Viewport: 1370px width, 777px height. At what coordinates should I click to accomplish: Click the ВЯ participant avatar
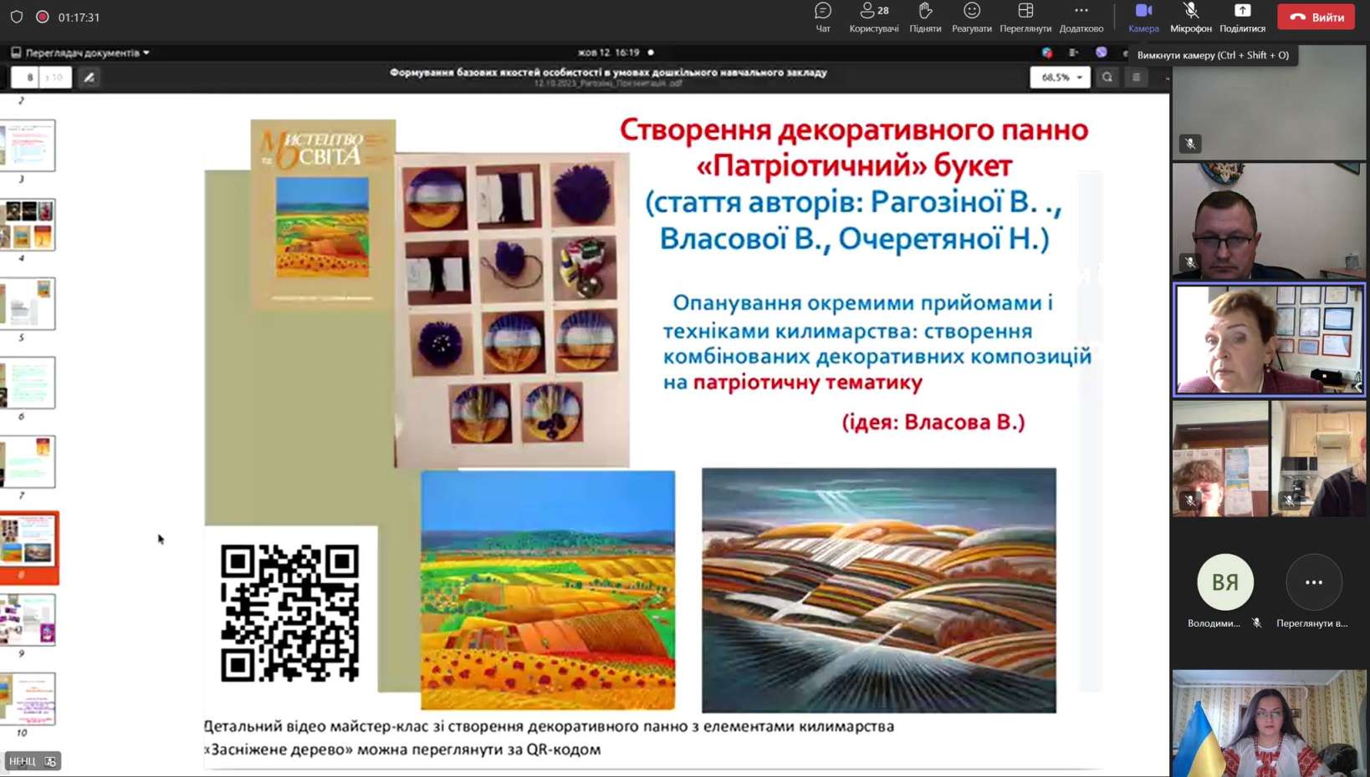tap(1225, 581)
